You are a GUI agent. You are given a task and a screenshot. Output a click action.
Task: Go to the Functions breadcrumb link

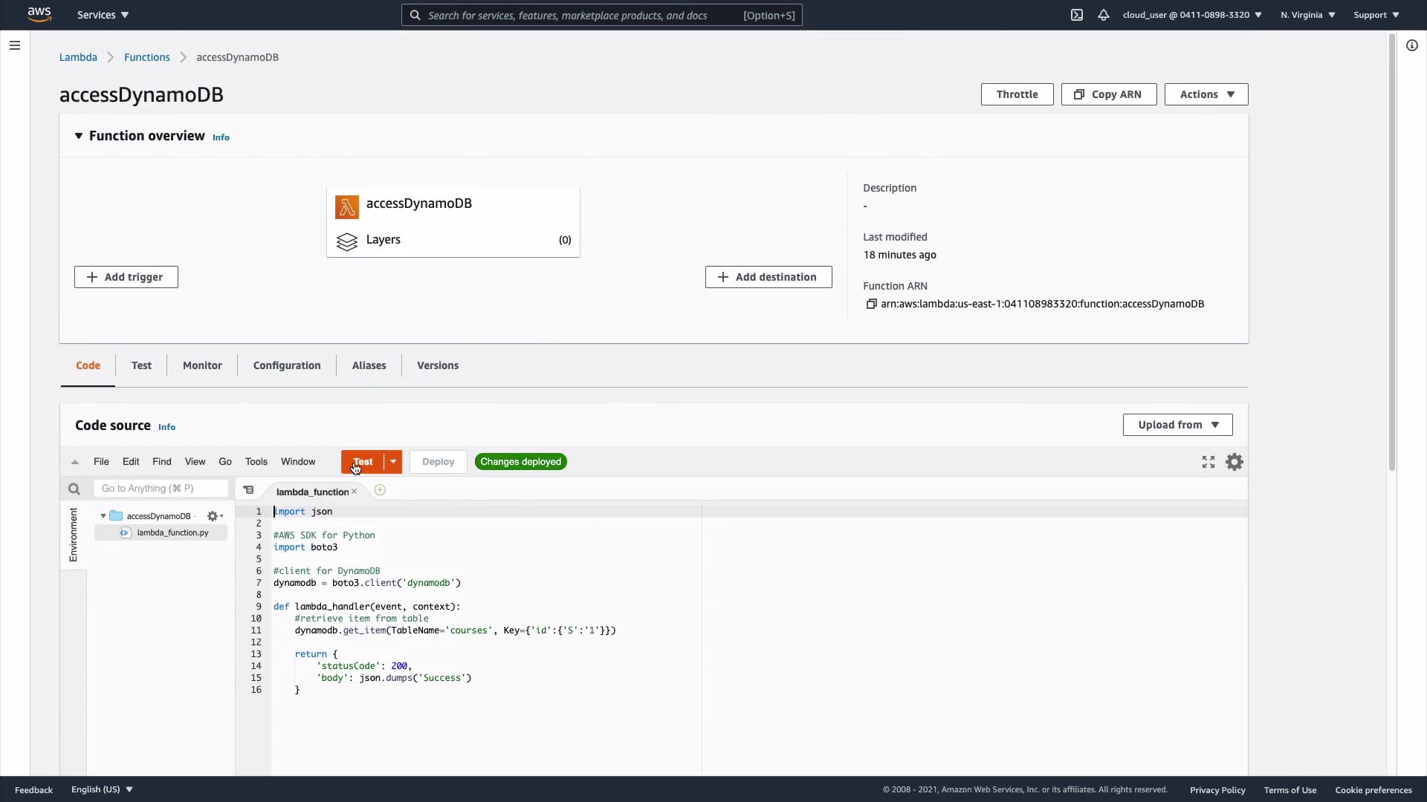pos(146,57)
